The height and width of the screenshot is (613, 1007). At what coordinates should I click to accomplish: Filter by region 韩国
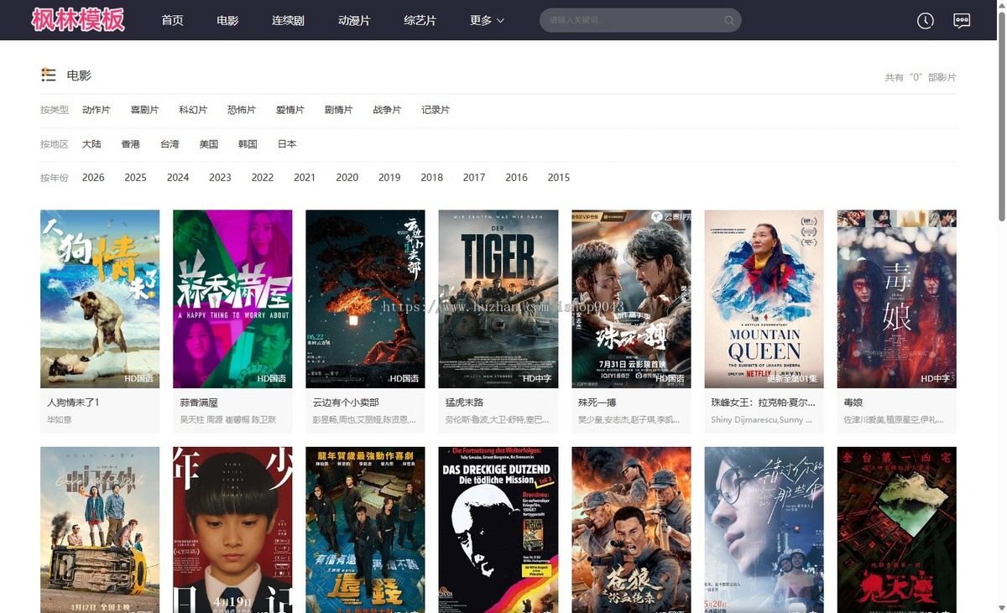(x=248, y=144)
